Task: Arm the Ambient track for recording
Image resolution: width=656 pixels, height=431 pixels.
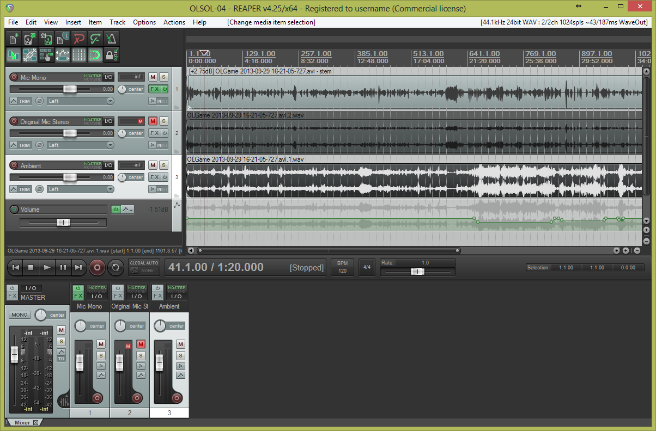Action: [x=14, y=165]
